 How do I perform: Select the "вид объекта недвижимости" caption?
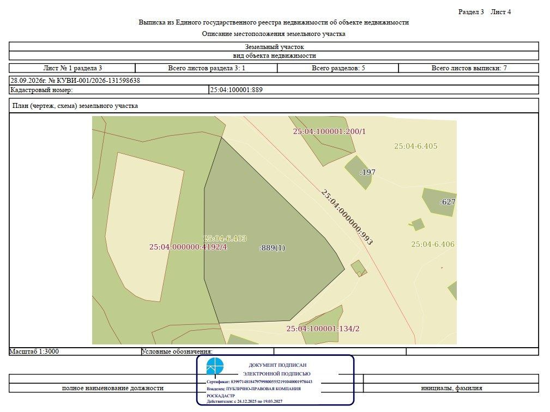click(274, 56)
